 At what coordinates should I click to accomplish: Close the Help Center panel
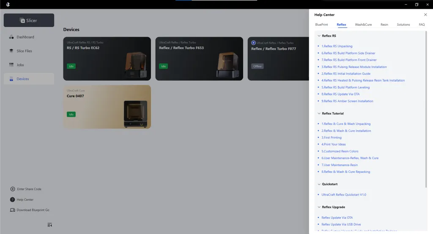pyautogui.click(x=425, y=15)
